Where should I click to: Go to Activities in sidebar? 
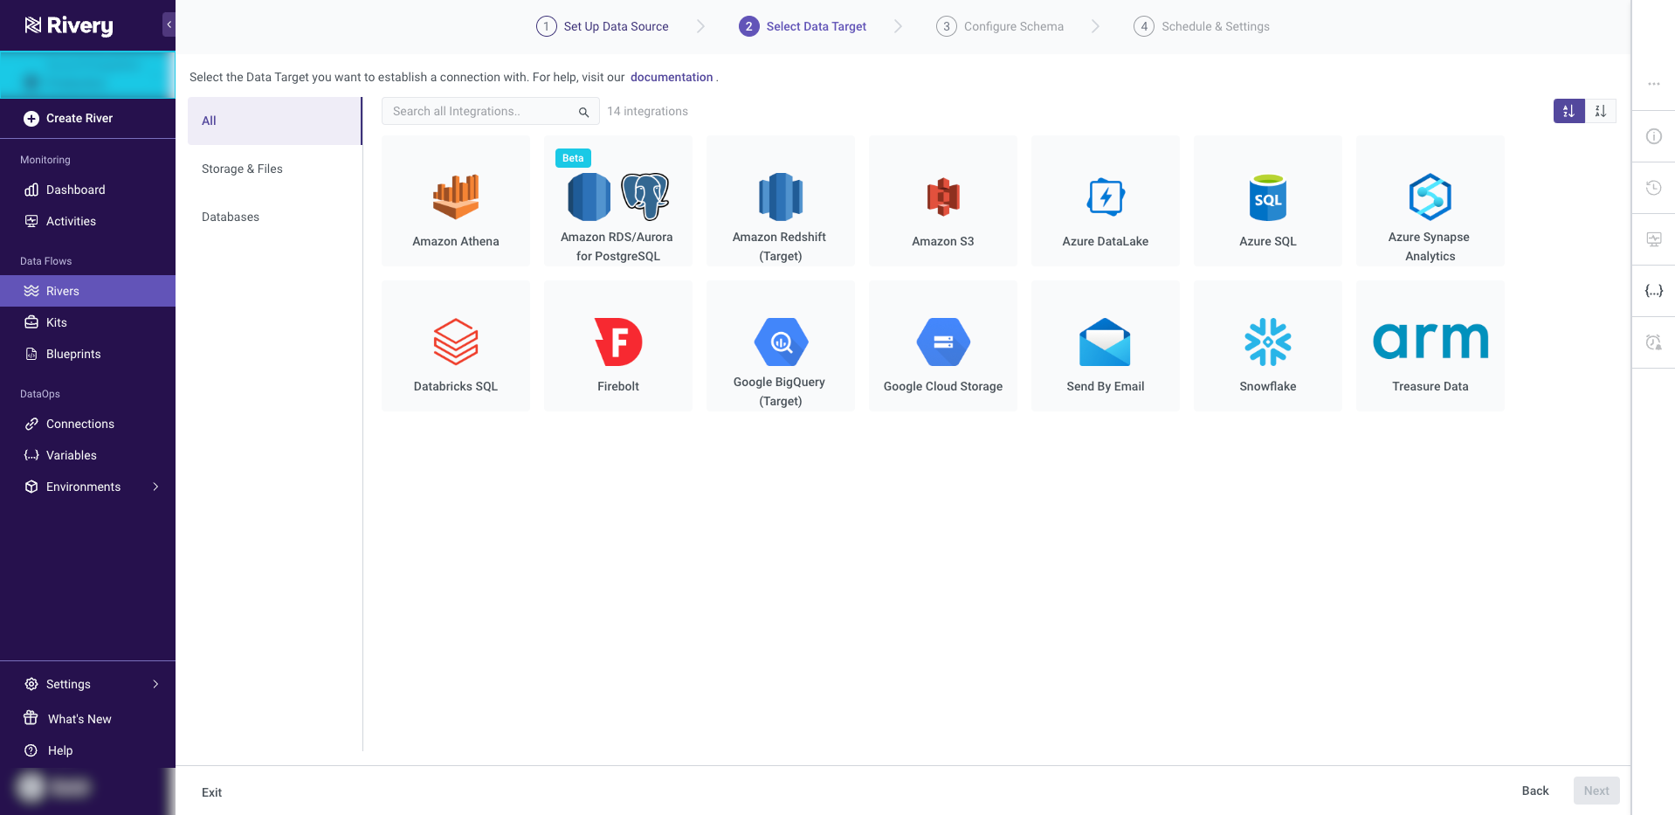87,221
